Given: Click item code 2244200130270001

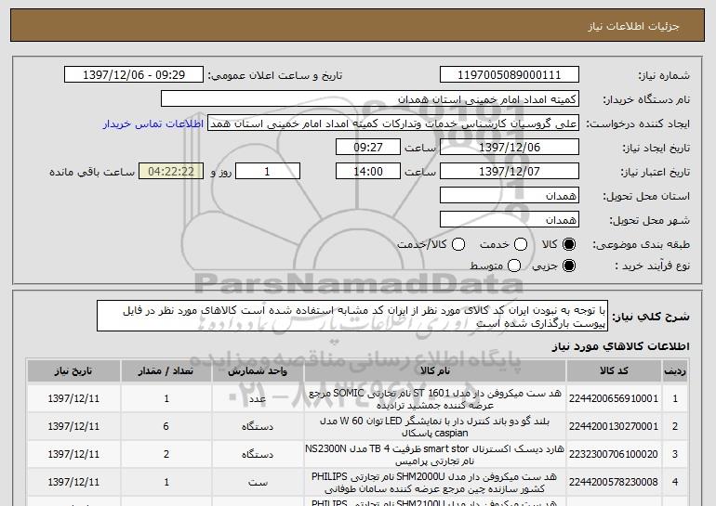Looking at the screenshot, I should (614, 426).
